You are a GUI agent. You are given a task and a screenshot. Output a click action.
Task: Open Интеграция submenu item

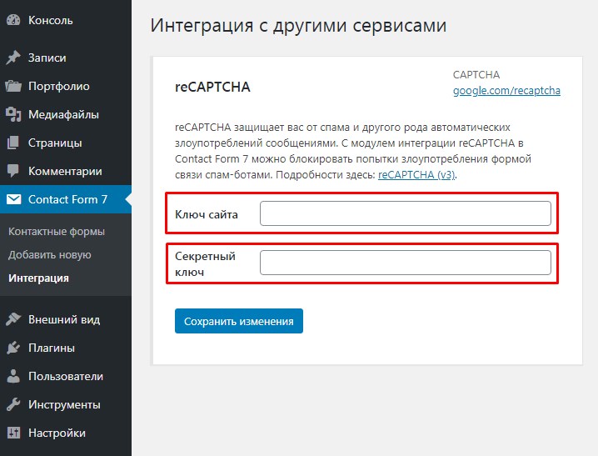pos(38,278)
